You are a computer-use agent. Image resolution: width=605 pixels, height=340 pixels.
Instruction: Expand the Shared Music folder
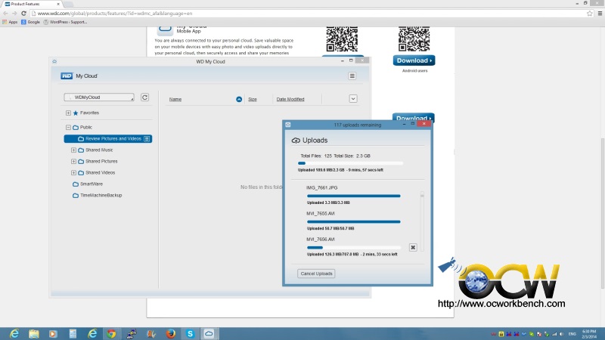coord(73,150)
